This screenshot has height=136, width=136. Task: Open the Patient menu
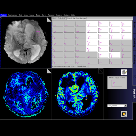click(3, 15)
